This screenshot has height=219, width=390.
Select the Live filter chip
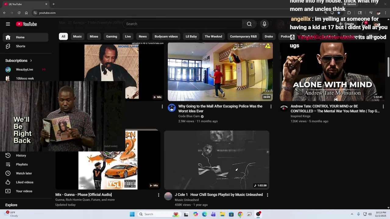coord(128,36)
